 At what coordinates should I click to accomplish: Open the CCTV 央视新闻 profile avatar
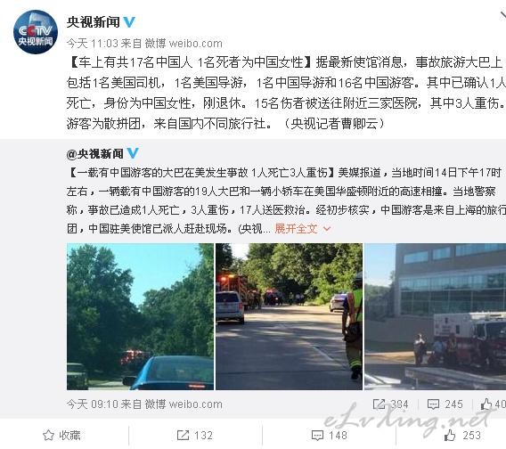(x=36, y=32)
